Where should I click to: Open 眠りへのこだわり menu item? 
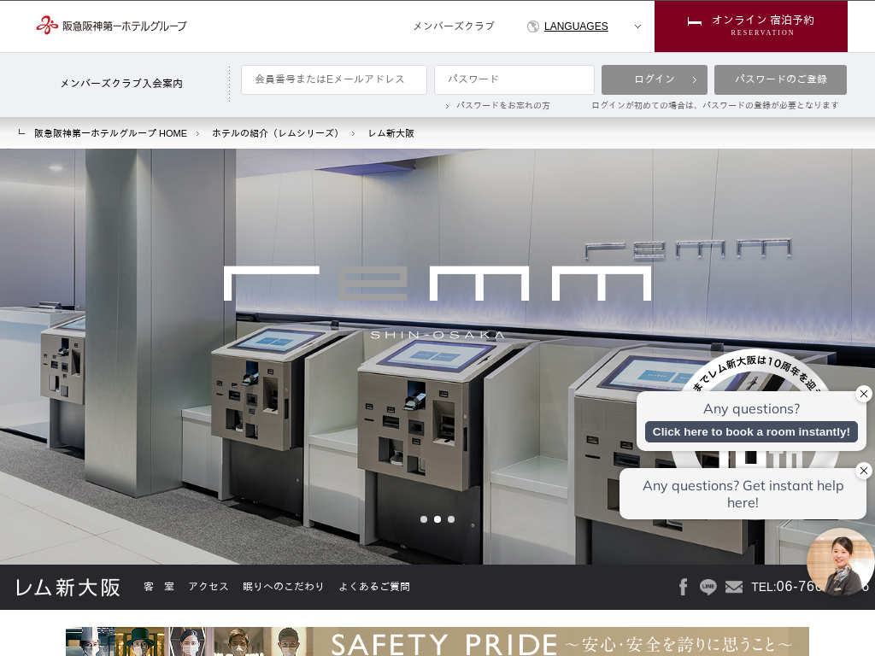pyautogui.click(x=283, y=587)
